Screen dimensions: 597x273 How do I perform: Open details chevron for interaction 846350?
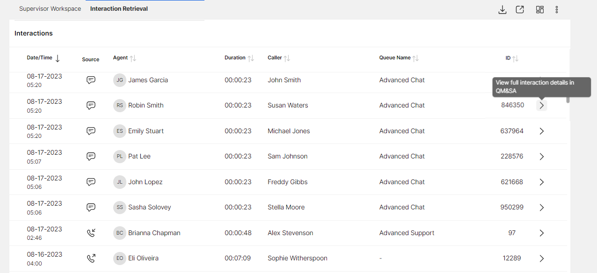[x=542, y=105]
